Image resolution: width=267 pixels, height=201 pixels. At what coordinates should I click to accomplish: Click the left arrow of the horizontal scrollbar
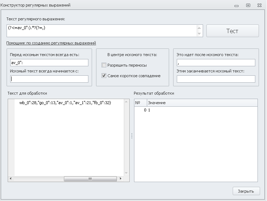pyautogui.click(x=11, y=178)
